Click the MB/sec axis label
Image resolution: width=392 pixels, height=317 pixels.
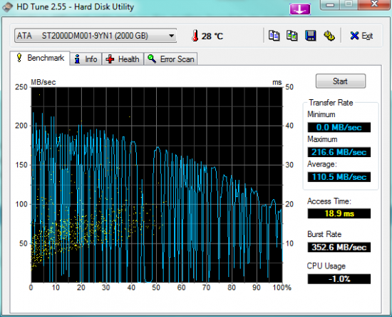(x=43, y=82)
